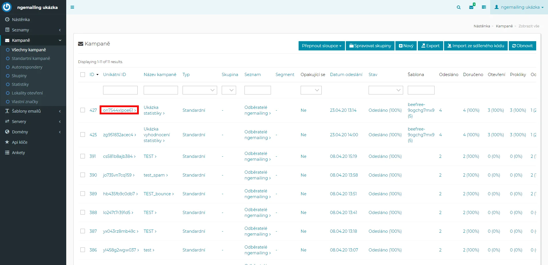Open campaign link on7544xlpoe61
Screen dimensions: 548x265
click(119, 110)
